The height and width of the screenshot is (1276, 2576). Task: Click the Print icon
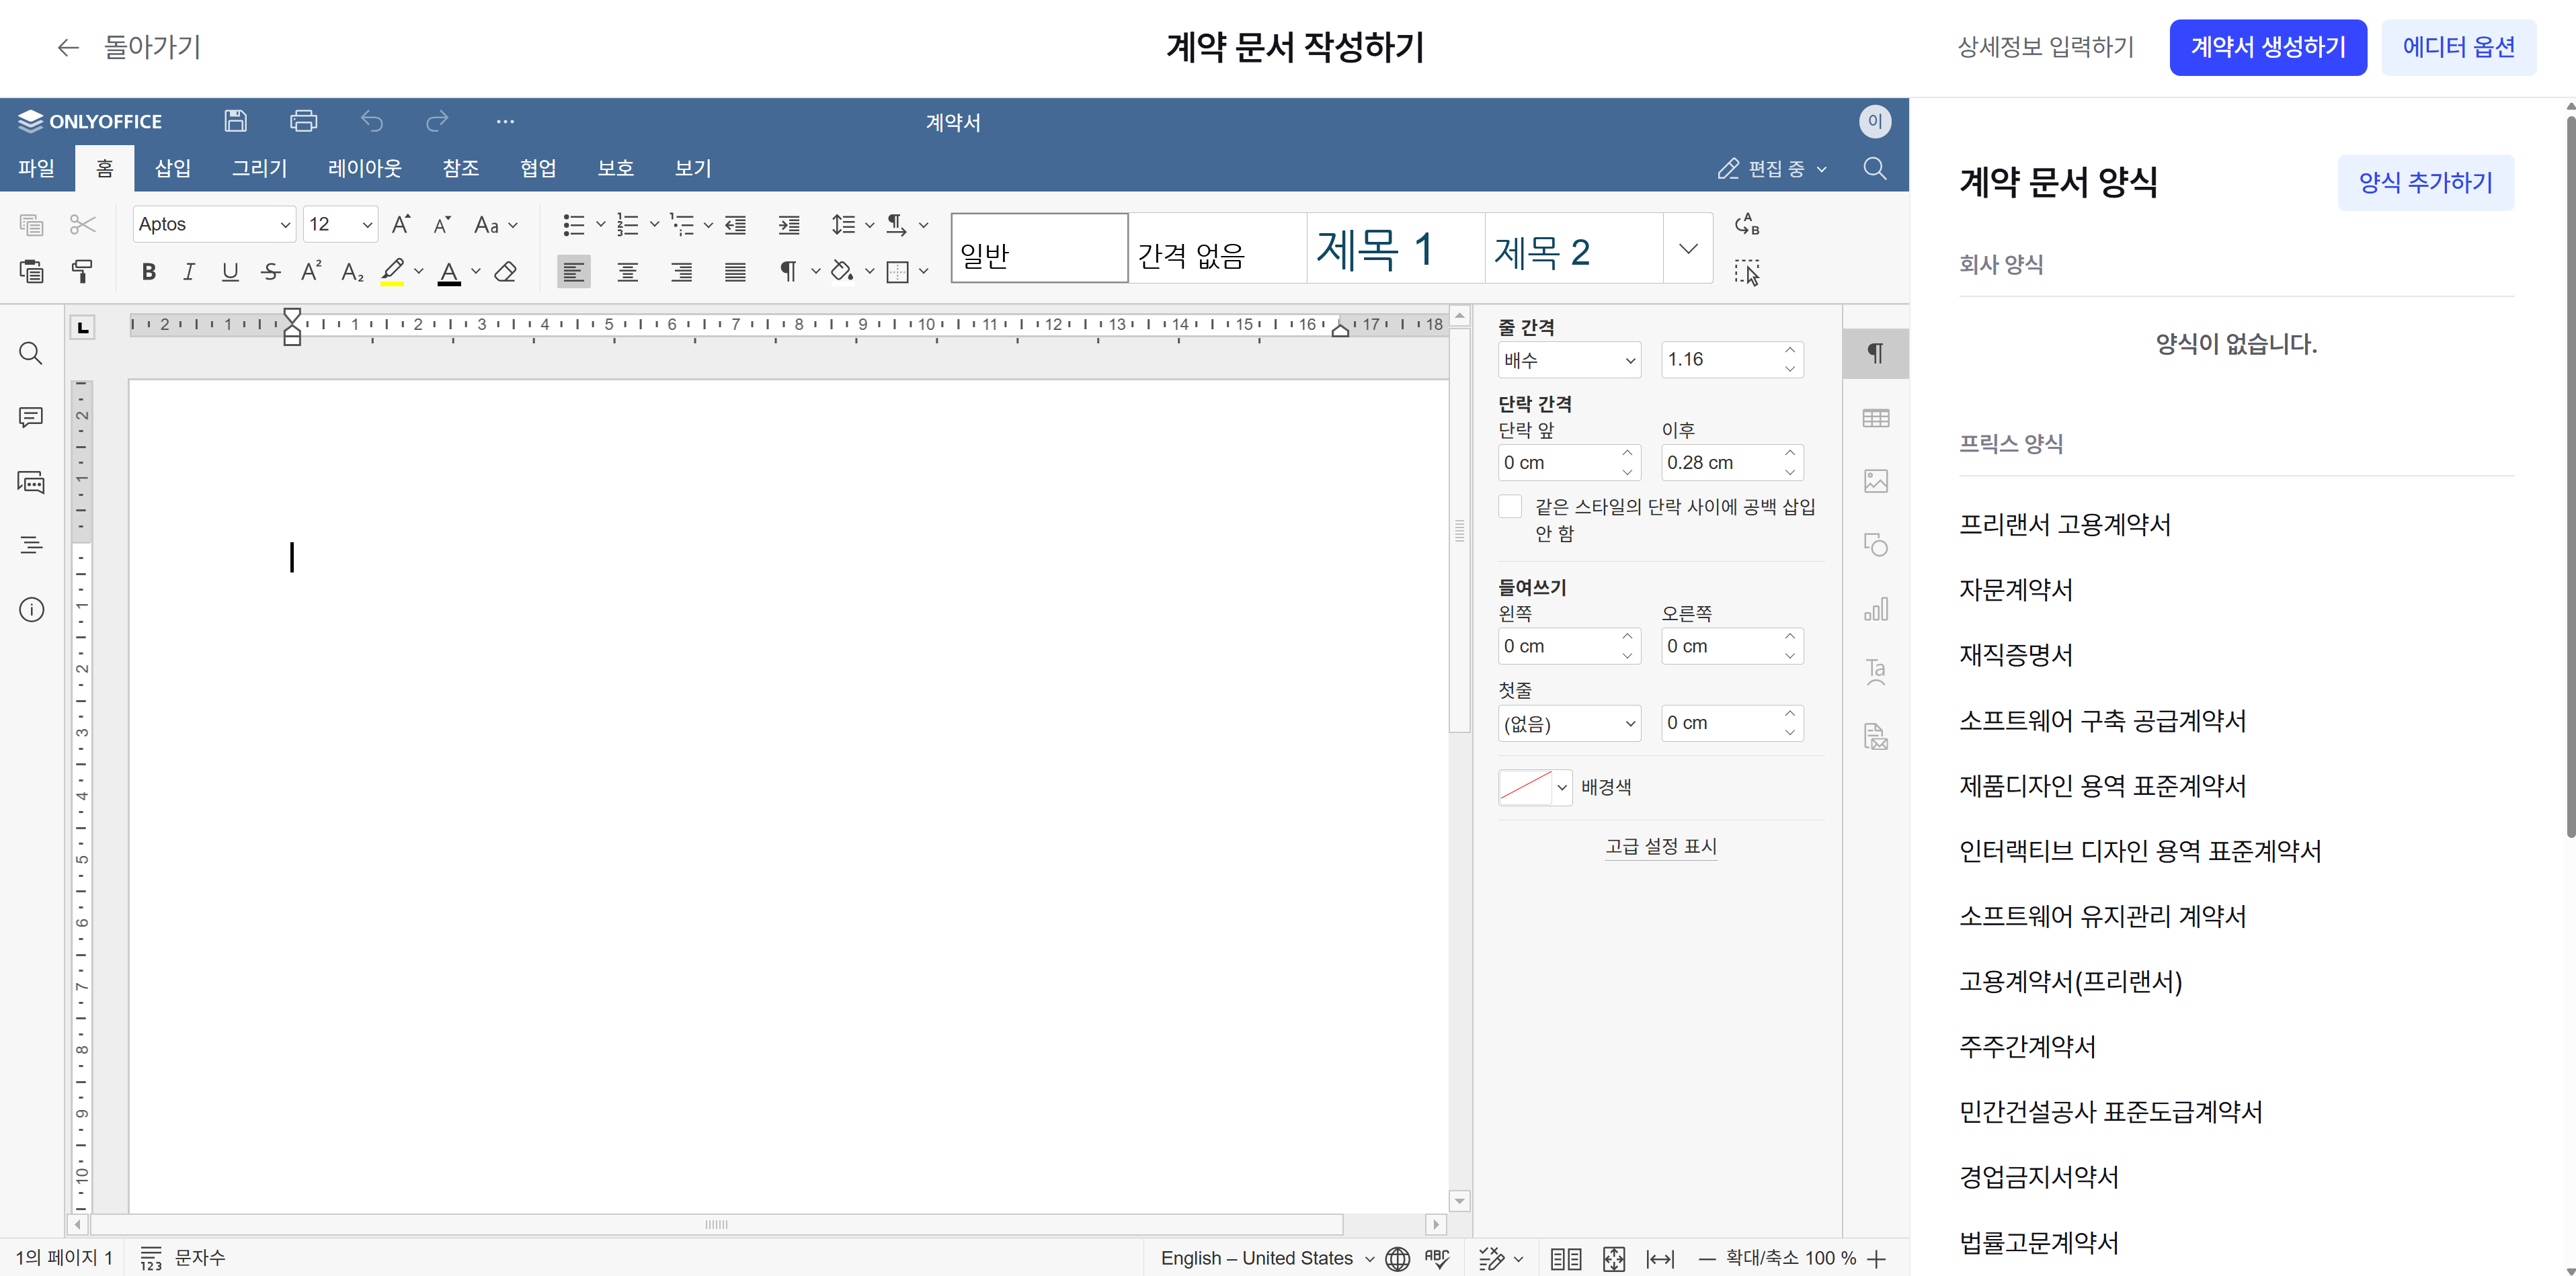(303, 121)
